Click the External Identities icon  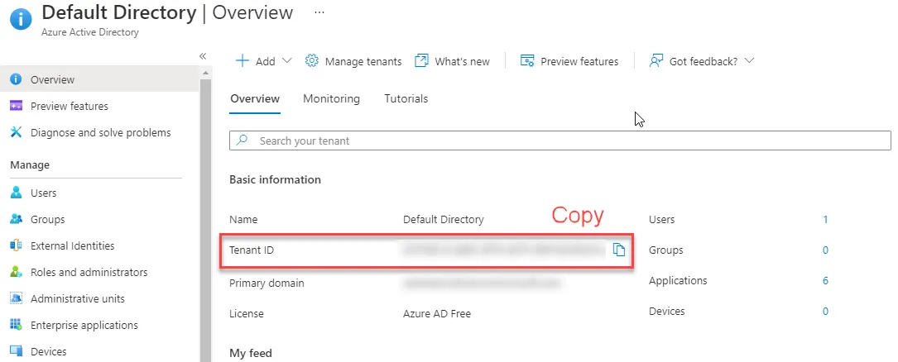pyautogui.click(x=16, y=246)
